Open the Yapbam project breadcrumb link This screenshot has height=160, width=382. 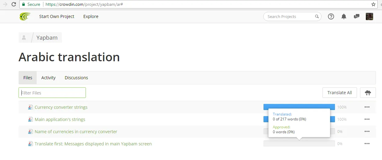point(47,37)
